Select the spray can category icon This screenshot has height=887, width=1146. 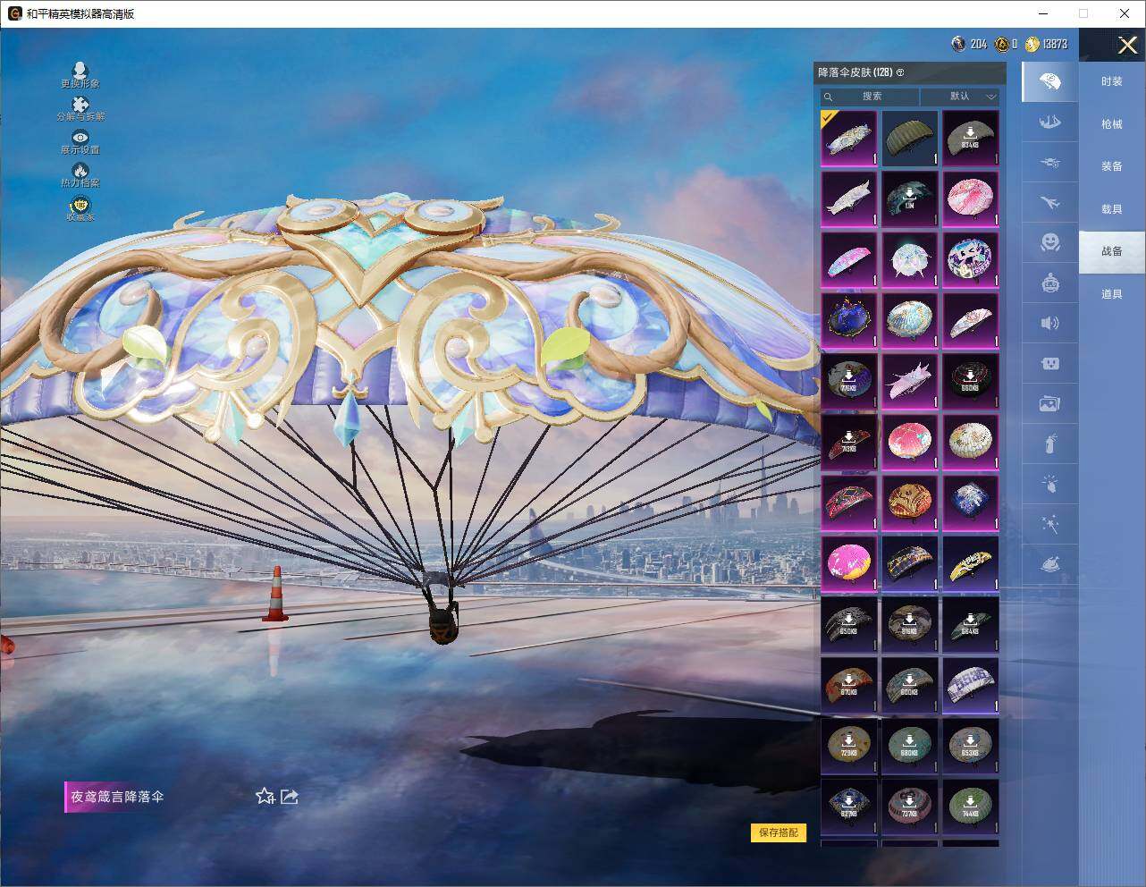click(x=1050, y=444)
